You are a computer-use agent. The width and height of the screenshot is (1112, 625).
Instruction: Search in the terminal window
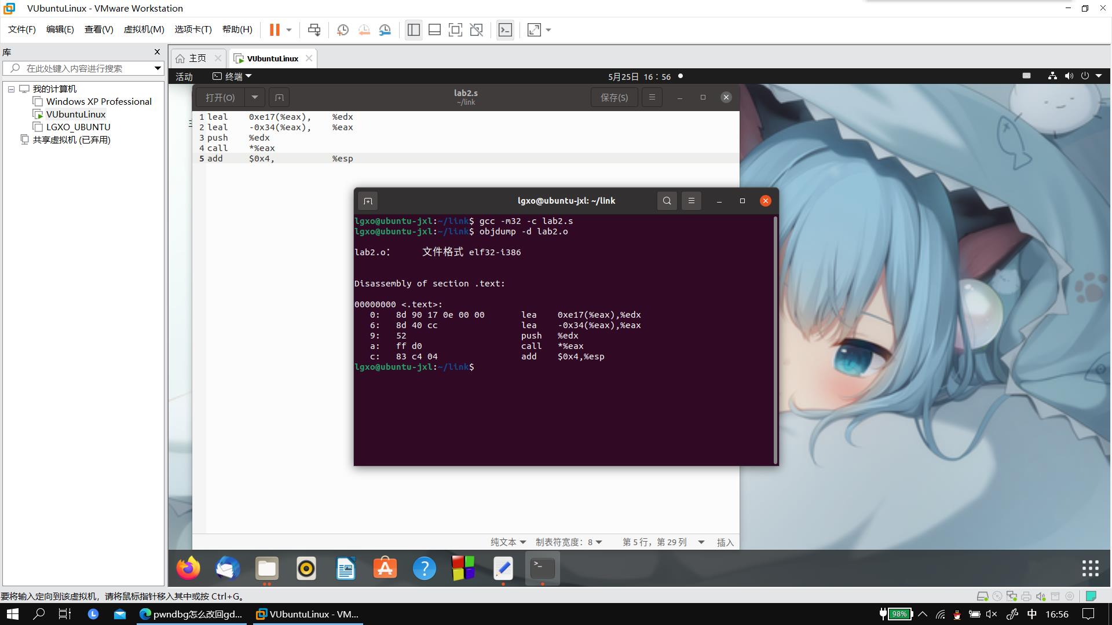coord(667,201)
